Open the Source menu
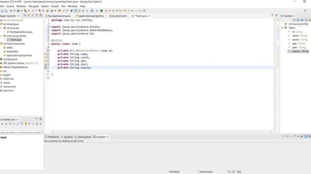Screen dimensions: 311x174 pyautogui.click(x=10, y=6)
